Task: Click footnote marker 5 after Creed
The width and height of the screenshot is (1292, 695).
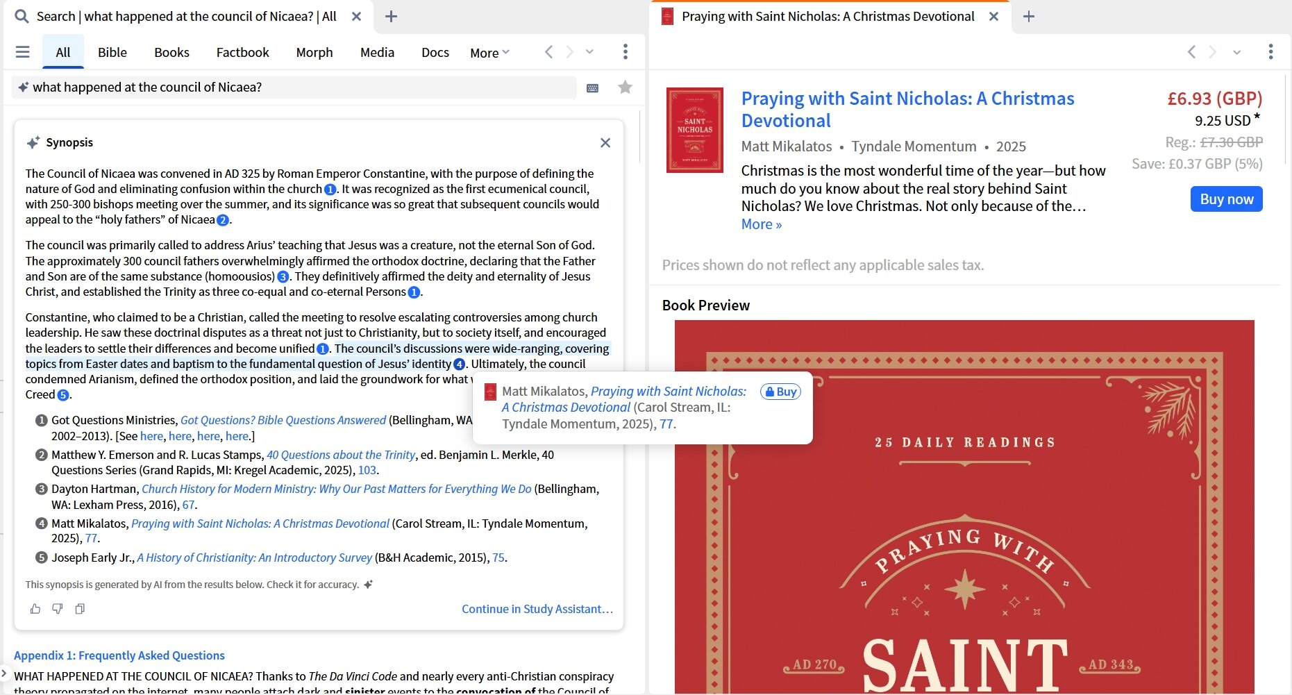Action: pyautogui.click(x=63, y=395)
